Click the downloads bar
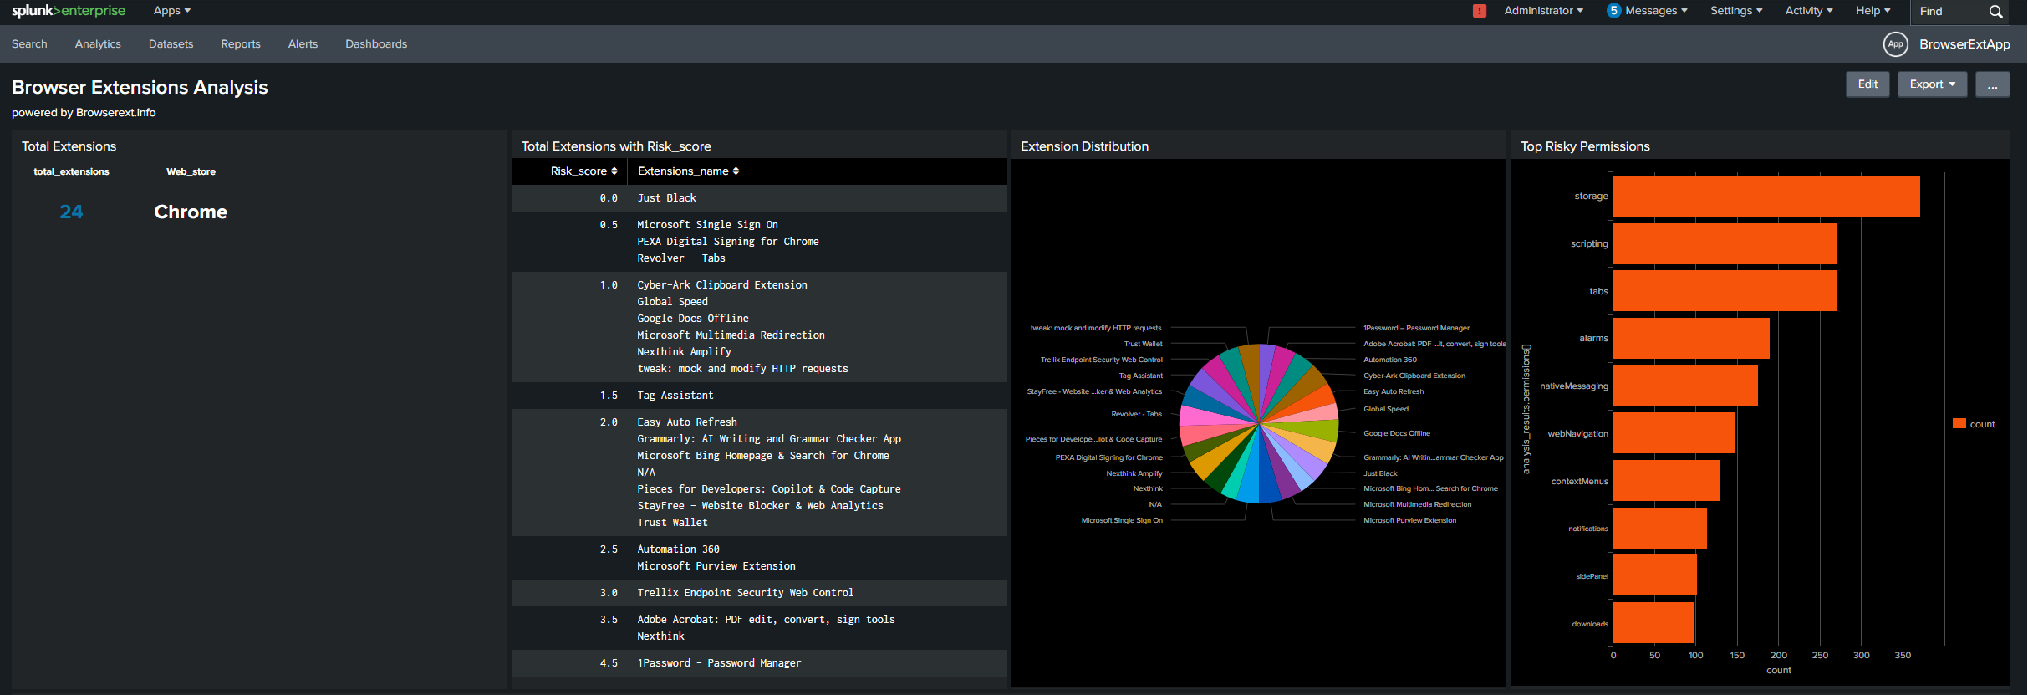 (x=1653, y=623)
